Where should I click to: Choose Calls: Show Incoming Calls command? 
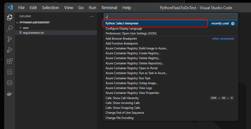(x=170, y=103)
